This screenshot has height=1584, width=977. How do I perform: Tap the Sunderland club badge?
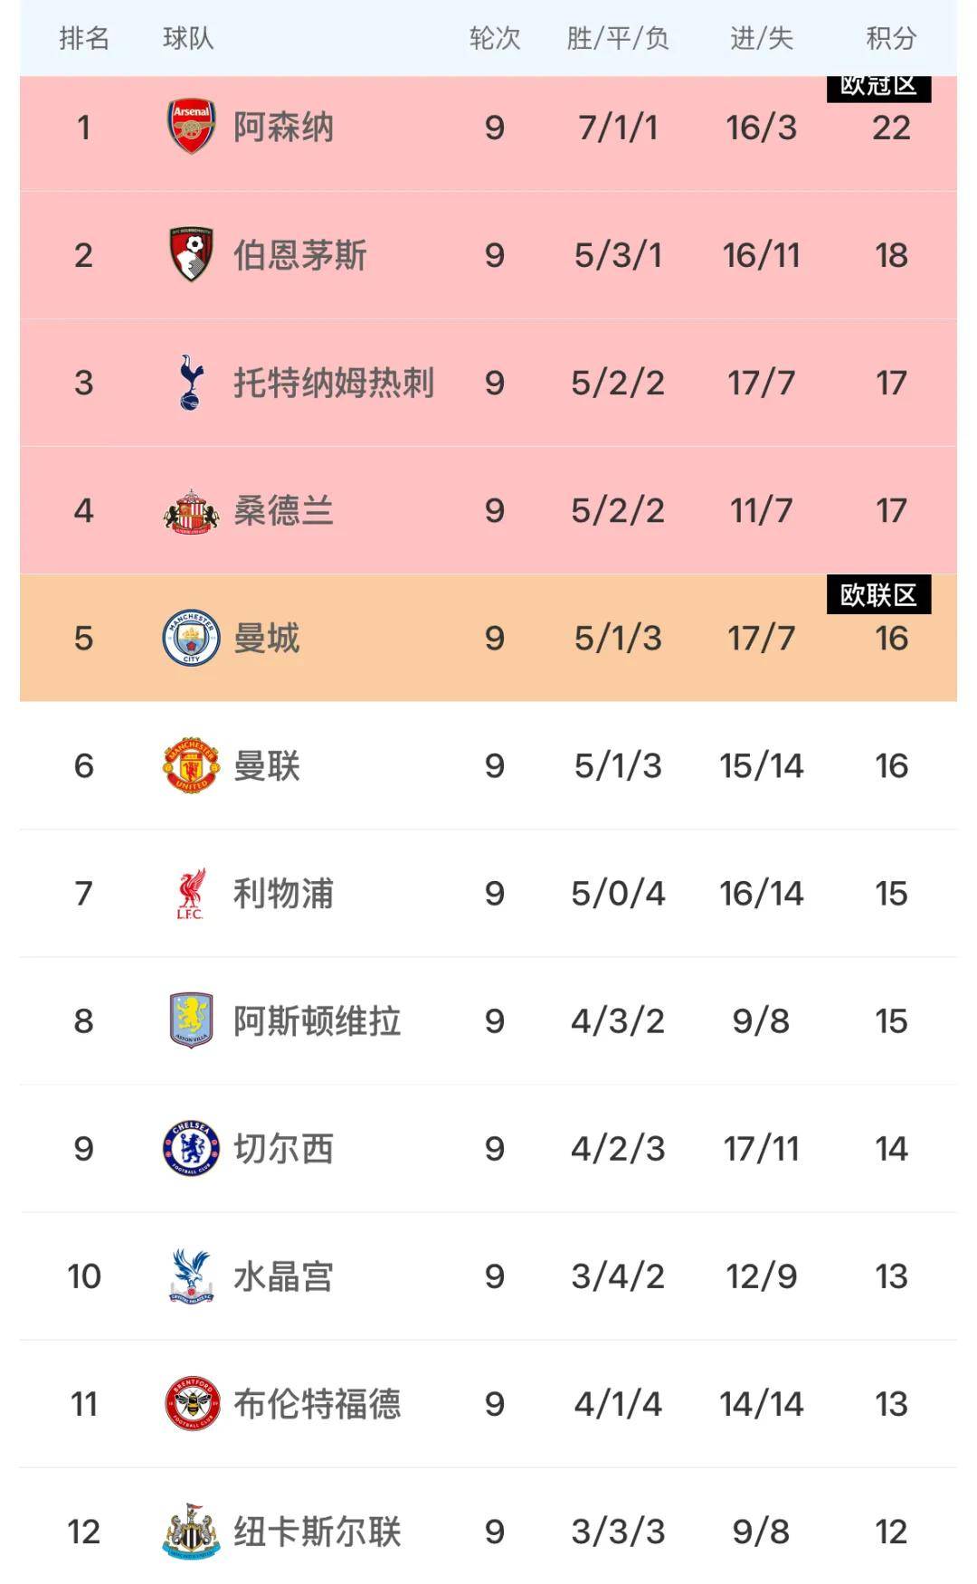point(191,511)
